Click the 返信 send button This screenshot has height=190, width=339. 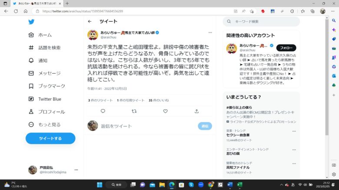pos(205,126)
